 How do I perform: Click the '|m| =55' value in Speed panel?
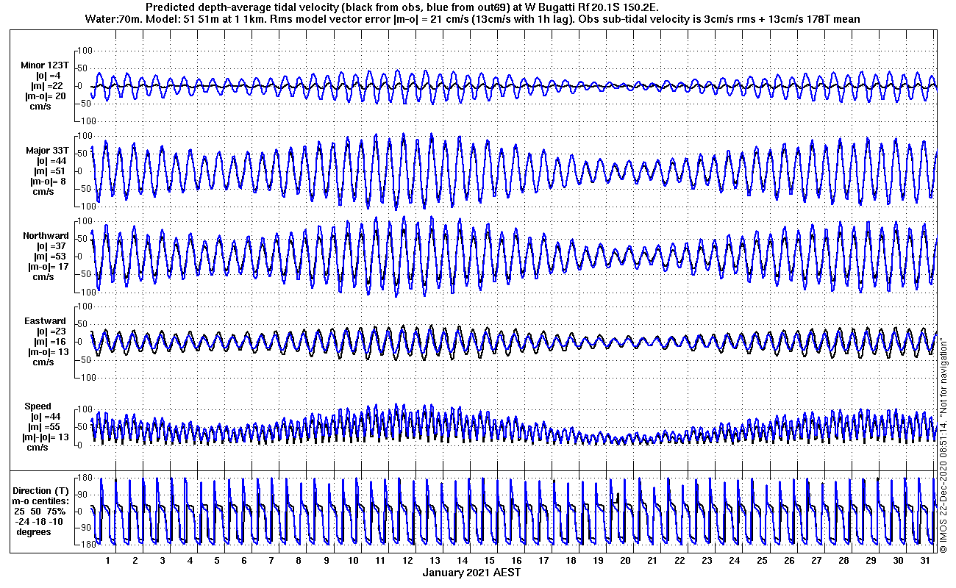pyautogui.click(x=46, y=427)
